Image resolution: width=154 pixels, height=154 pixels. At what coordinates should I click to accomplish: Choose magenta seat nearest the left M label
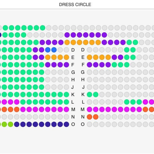click(66, 109)
